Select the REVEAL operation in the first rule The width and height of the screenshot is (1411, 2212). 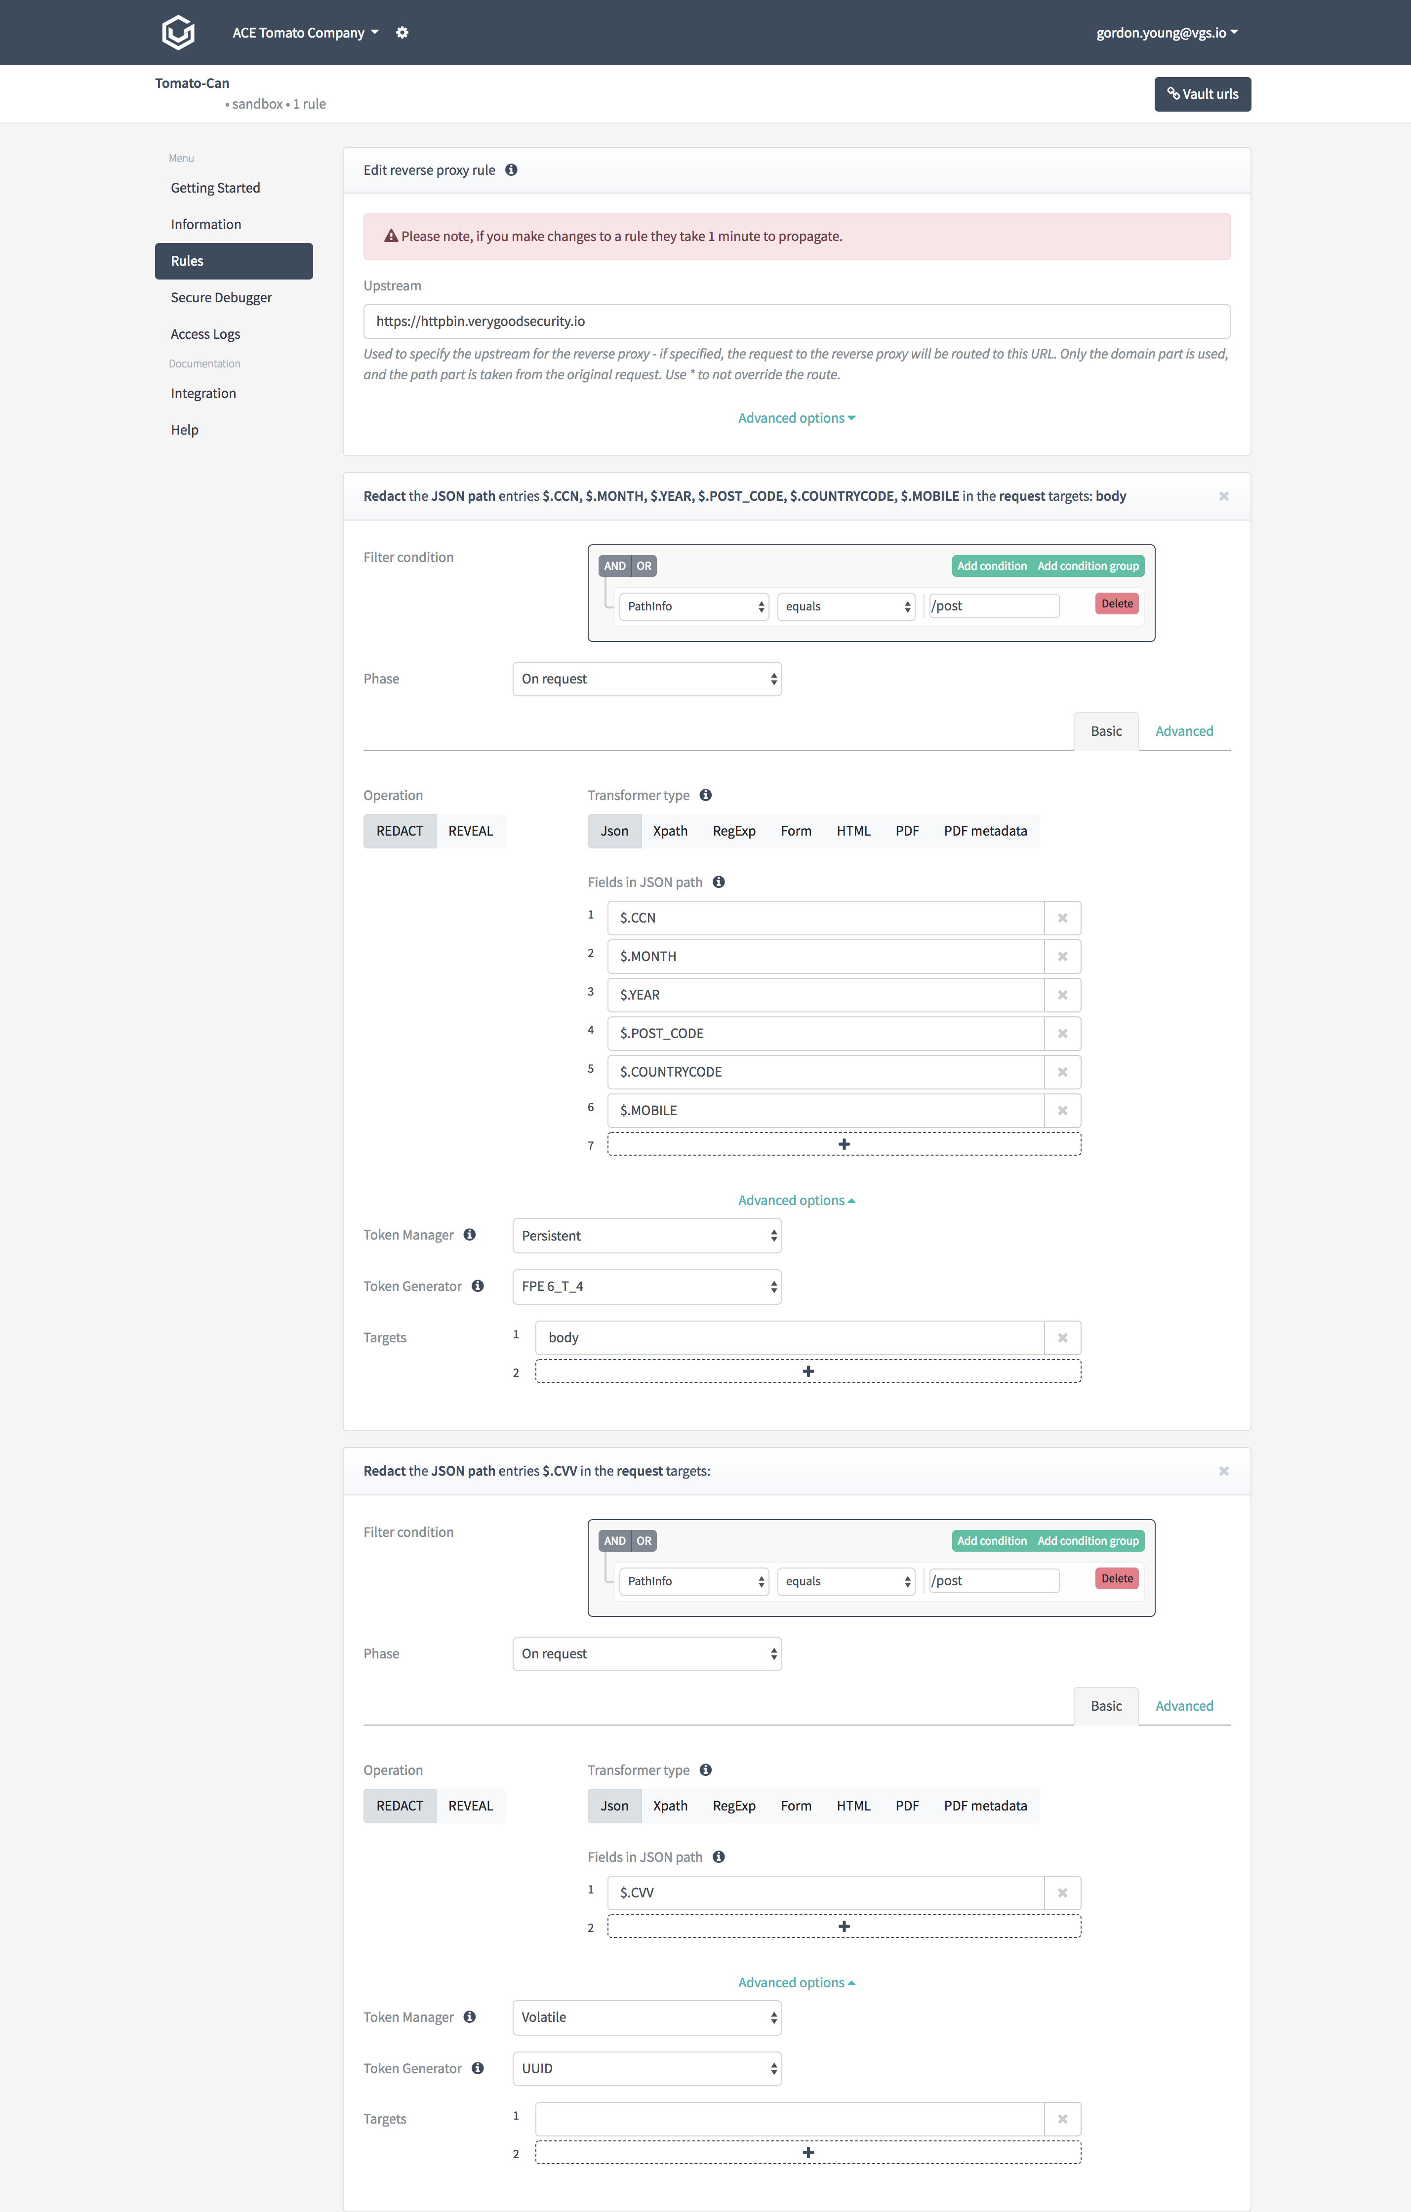pos(470,830)
